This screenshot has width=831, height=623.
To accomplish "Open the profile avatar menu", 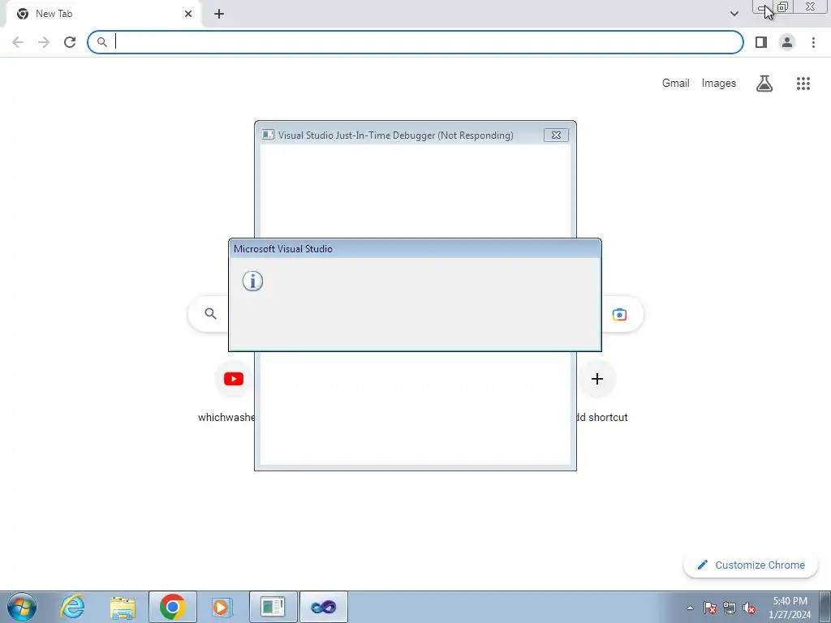I will [x=787, y=42].
